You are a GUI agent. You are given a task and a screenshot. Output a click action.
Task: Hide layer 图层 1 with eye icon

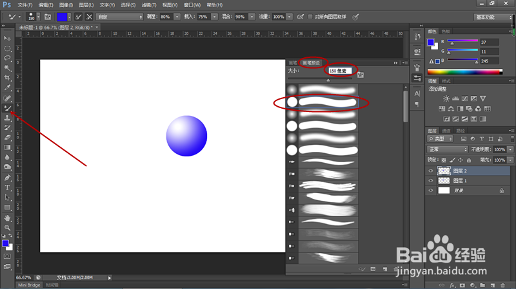(430, 181)
